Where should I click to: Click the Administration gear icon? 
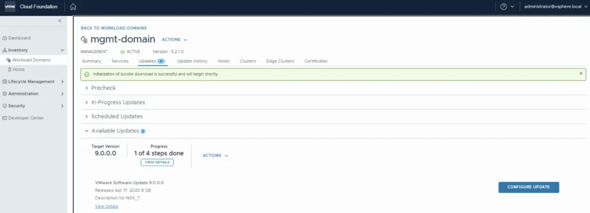(5, 93)
